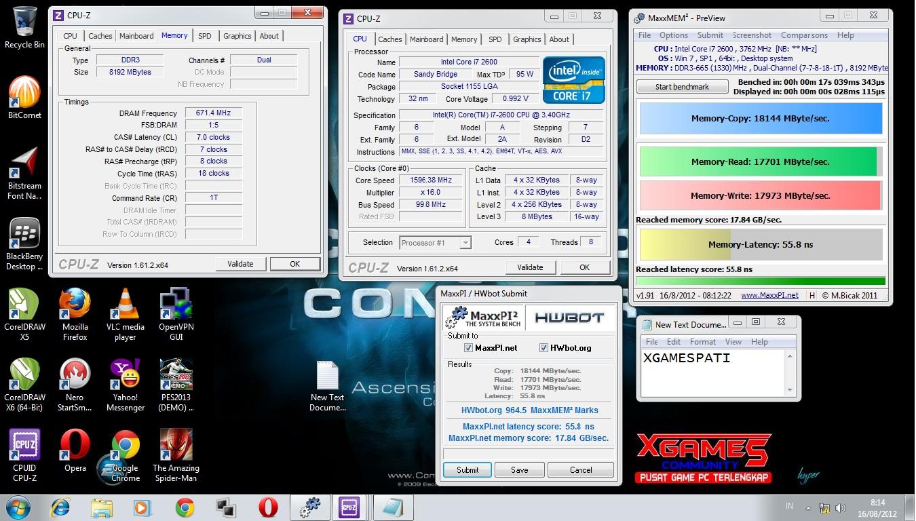The width and height of the screenshot is (916, 521).
Task: Open Format menu in Notepad window
Action: click(x=703, y=342)
